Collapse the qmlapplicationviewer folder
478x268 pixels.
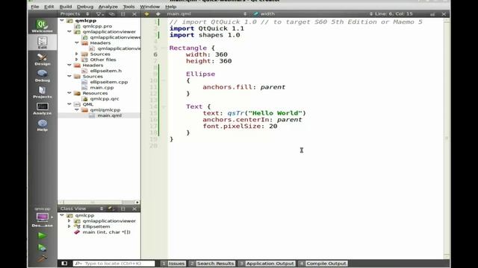coord(69,31)
